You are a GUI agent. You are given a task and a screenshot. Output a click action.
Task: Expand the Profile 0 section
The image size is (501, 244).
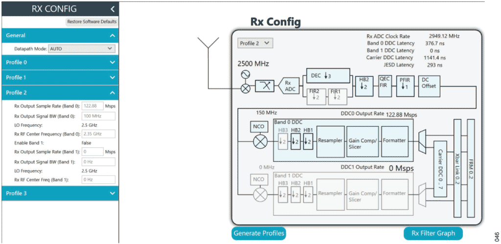coord(59,62)
